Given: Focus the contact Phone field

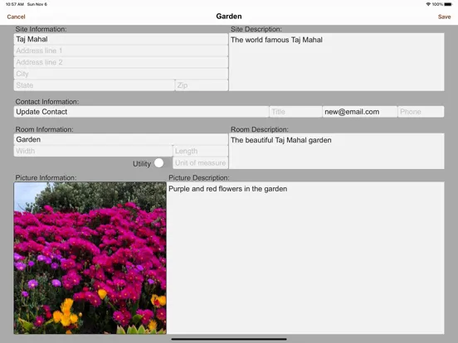Looking at the screenshot, I should pyautogui.click(x=421, y=112).
